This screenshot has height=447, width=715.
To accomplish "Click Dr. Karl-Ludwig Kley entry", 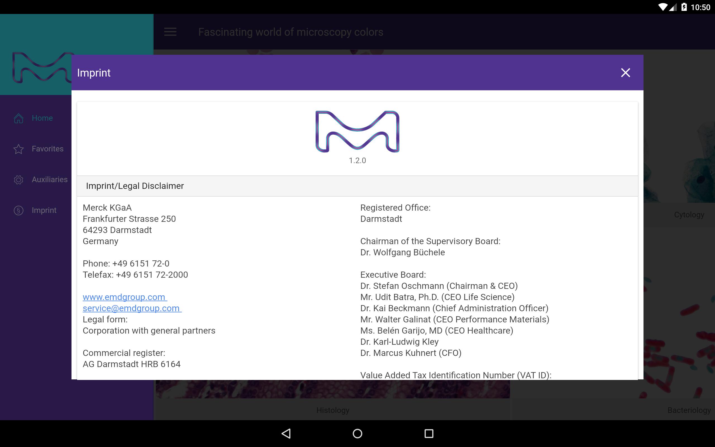I will point(399,342).
